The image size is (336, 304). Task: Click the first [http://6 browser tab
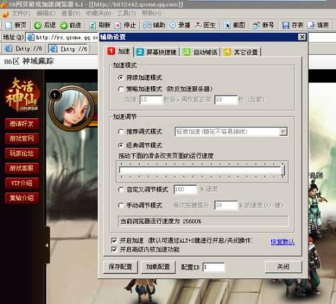[24, 48]
